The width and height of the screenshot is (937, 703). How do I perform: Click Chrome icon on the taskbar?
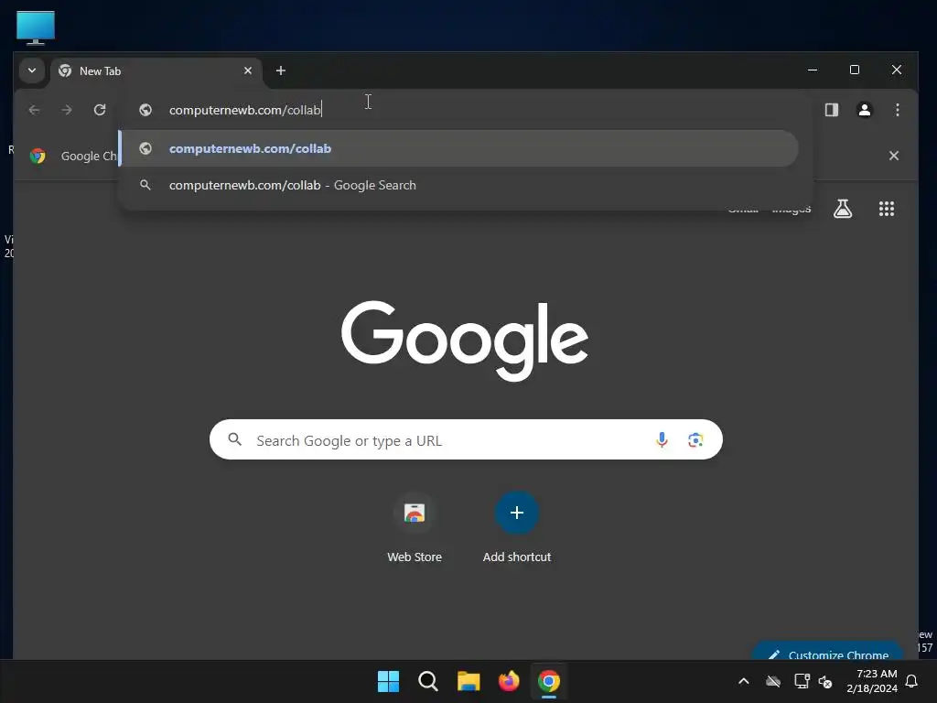click(549, 681)
